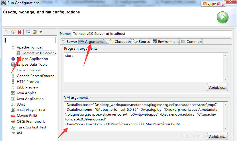Click the HTTP Preview server icon
Screen dimensions: 237x141
(13, 81)
